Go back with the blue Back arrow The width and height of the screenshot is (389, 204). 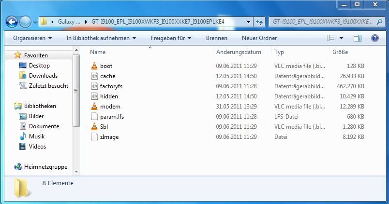pos(12,22)
